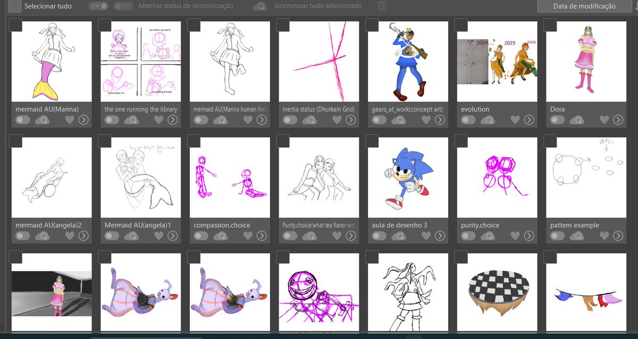Open the 'Data de modificação' sort dropdown
Image resolution: width=638 pixels, height=339 pixels.
[x=584, y=6]
